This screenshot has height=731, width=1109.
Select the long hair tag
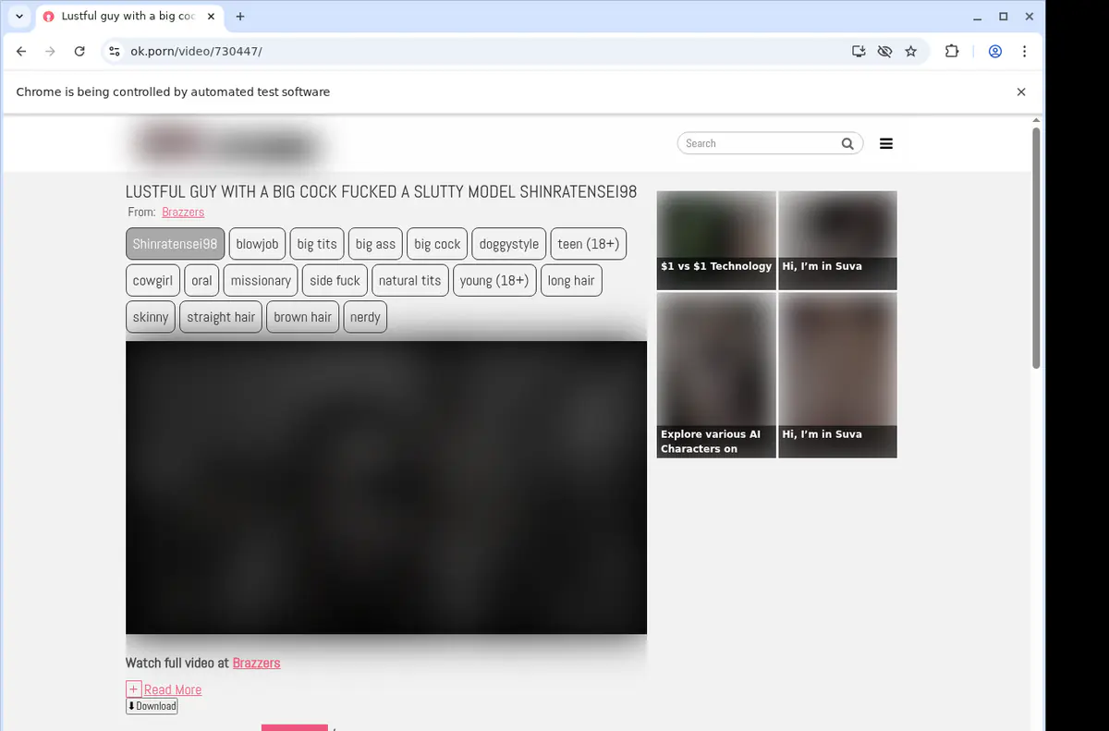tap(571, 280)
